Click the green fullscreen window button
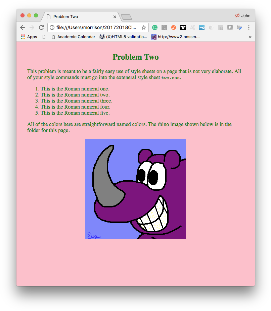Image resolution: width=271 pixels, height=311 pixels. pyautogui.click(x=36, y=15)
